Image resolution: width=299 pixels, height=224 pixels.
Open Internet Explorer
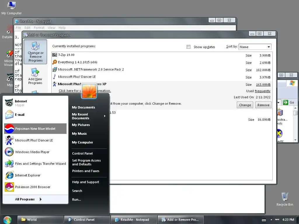click(35, 175)
